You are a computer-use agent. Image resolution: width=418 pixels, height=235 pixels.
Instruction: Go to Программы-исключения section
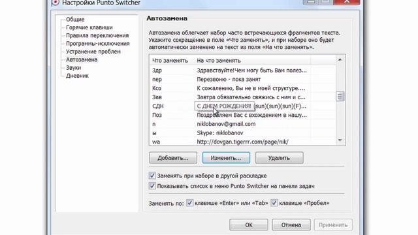(x=98, y=44)
